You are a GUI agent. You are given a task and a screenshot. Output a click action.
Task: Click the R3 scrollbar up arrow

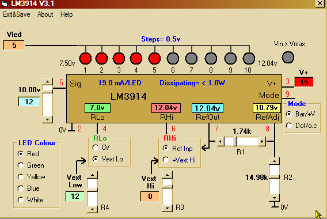coord(167,175)
